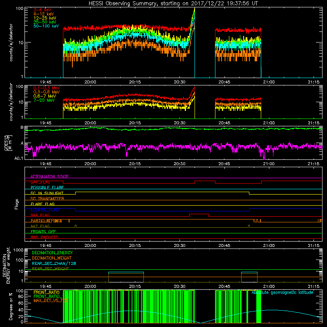Select the FRONTS_OFF flag label

(x=43, y=232)
